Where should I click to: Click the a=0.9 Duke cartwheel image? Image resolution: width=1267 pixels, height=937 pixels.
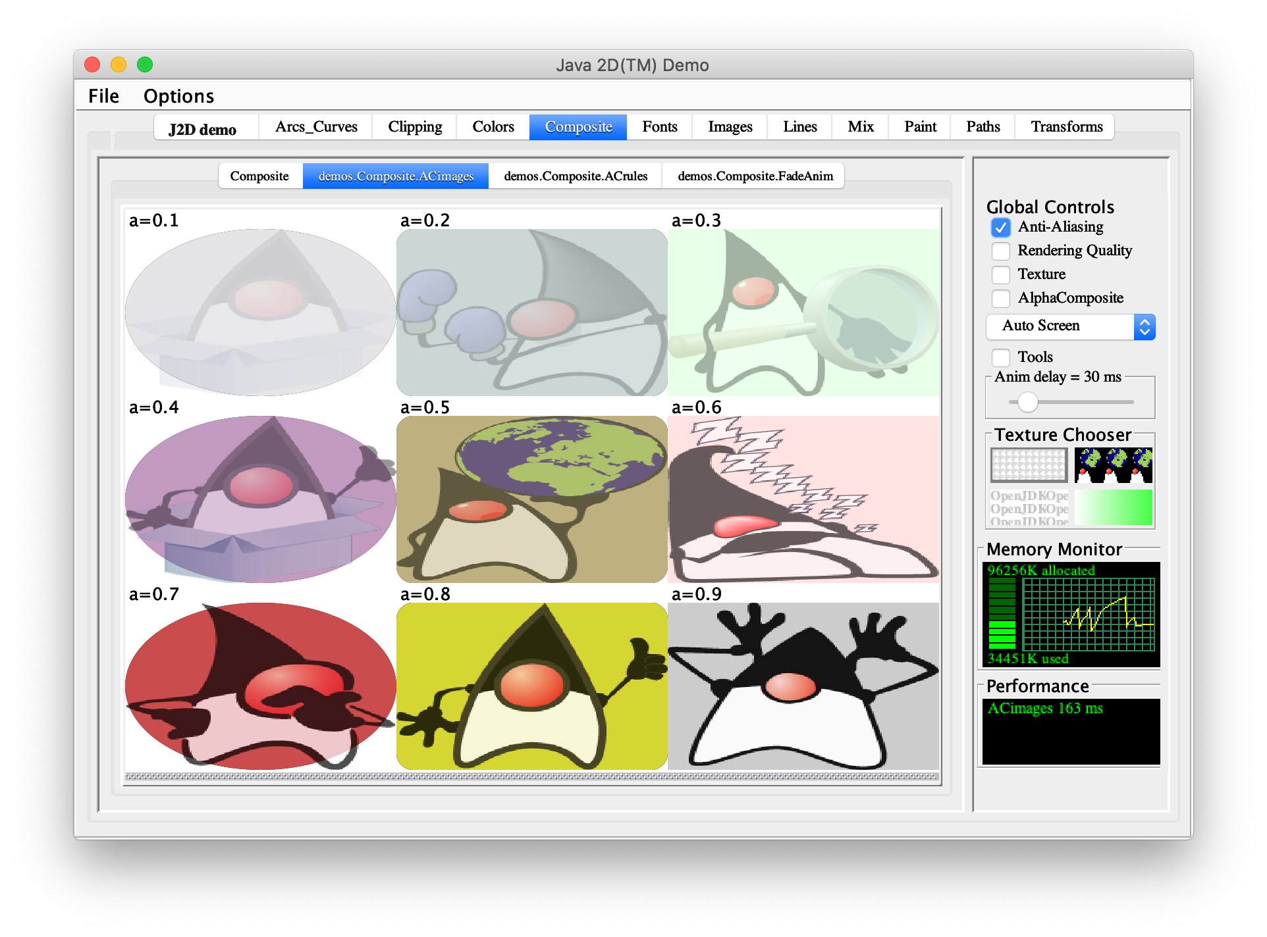[803, 686]
